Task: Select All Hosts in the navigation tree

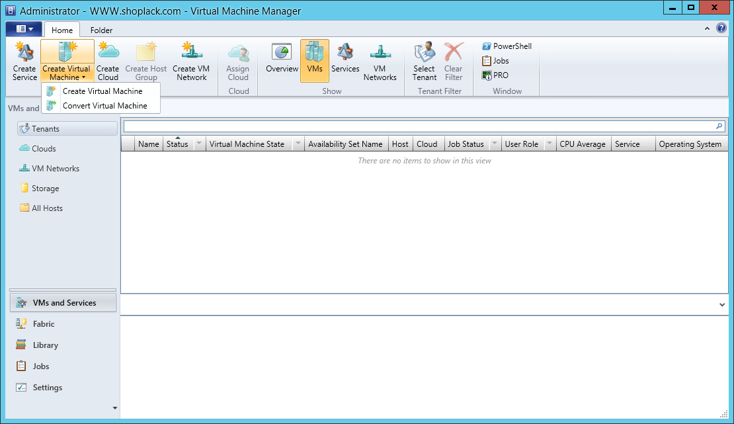Action: click(41, 208)
